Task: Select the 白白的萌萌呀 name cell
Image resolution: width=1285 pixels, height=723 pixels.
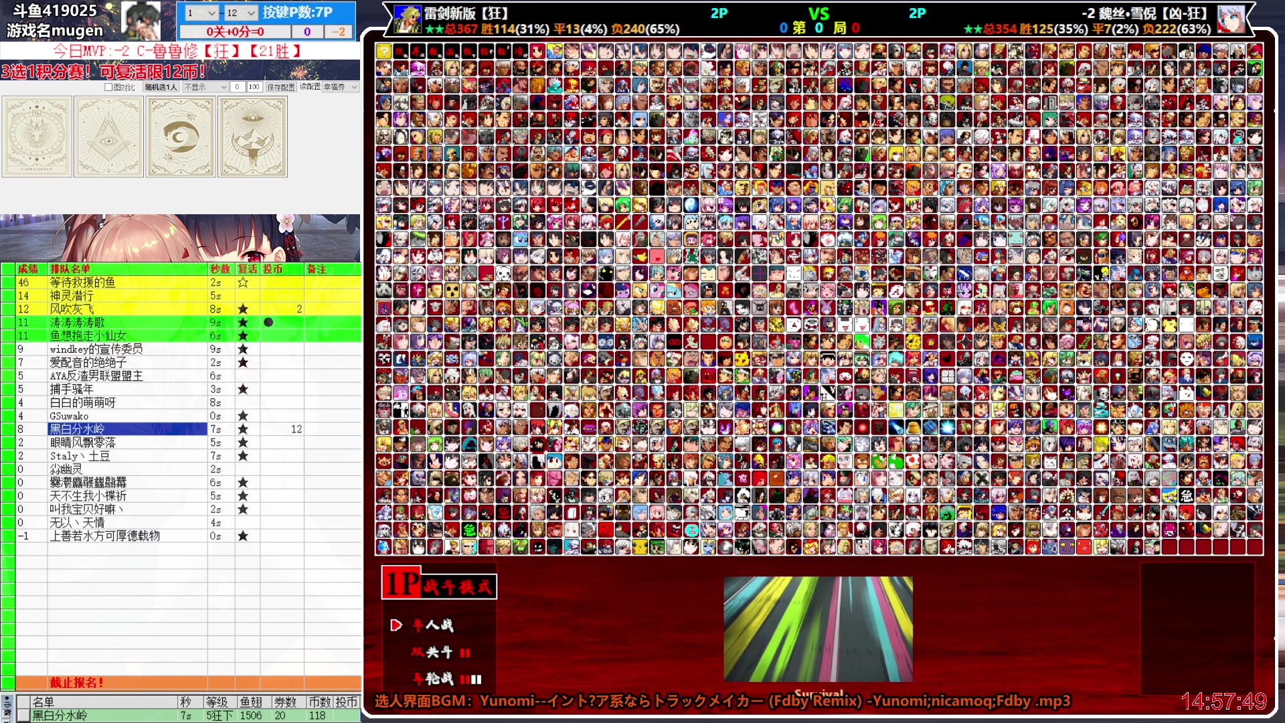Action: 128,403
